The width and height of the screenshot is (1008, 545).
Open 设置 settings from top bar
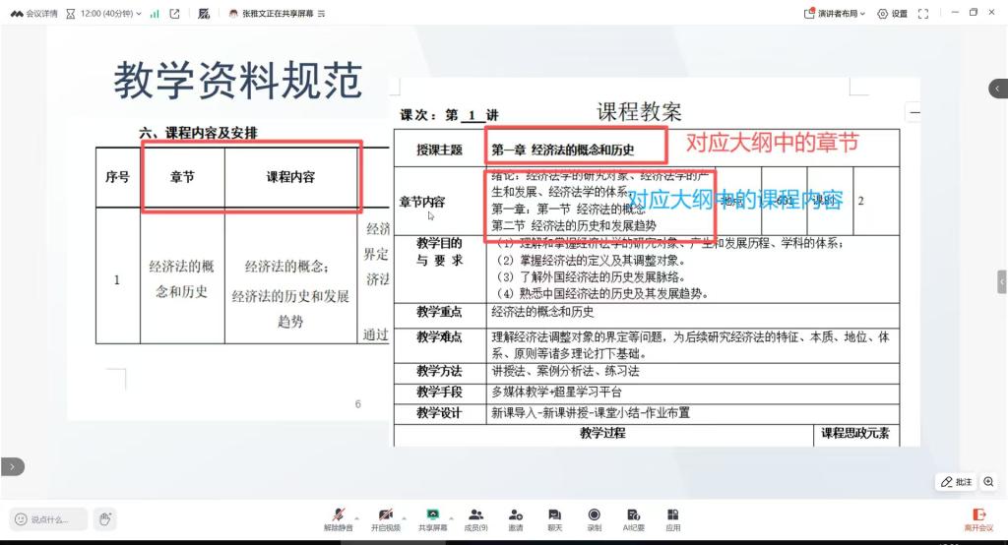tap(892, 14)
